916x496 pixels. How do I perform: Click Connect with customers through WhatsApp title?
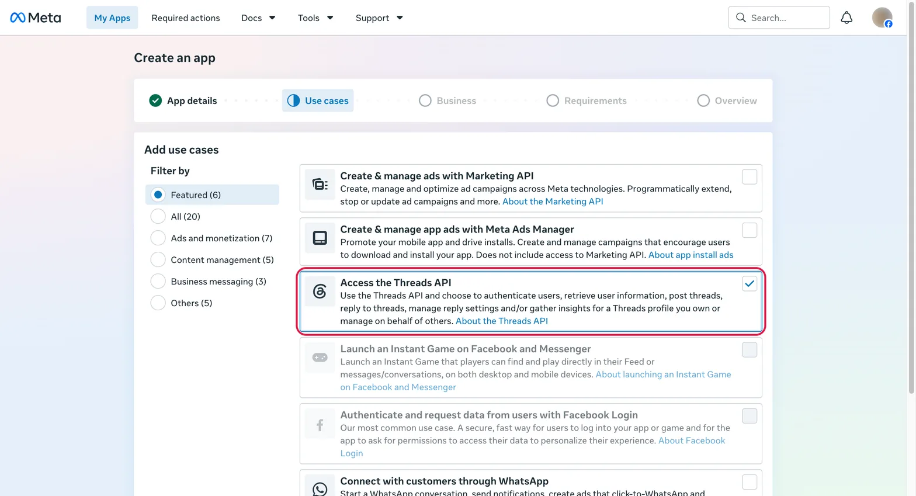(x=444, y=481)
